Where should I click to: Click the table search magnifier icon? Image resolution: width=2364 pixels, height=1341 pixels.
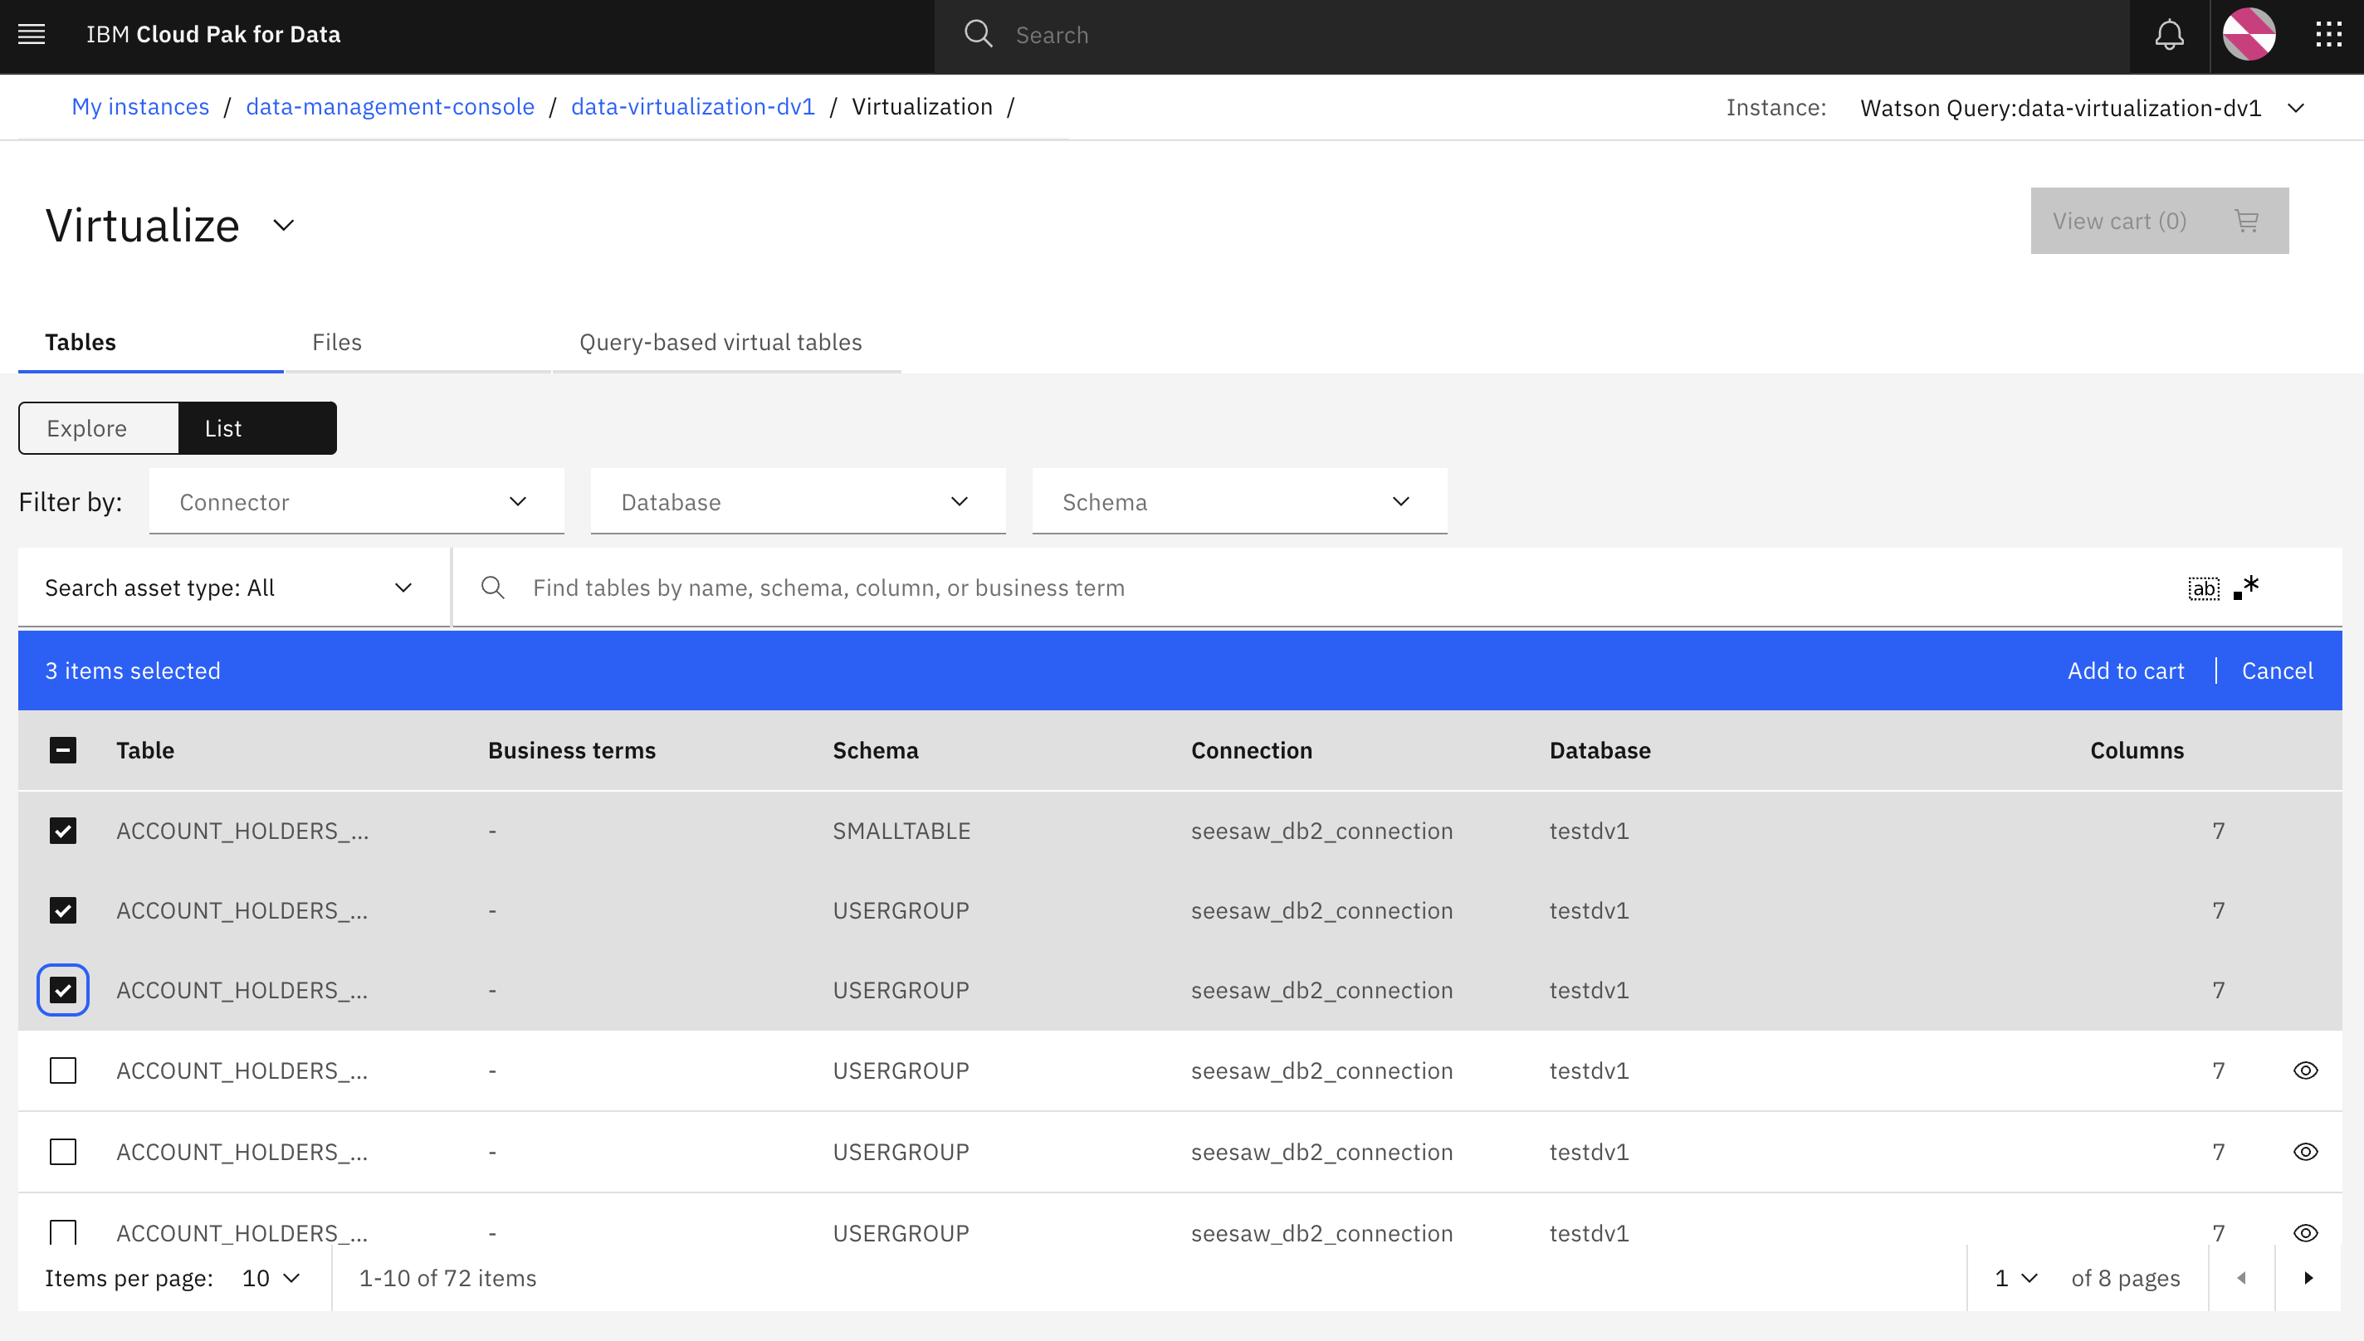(493, 588)
